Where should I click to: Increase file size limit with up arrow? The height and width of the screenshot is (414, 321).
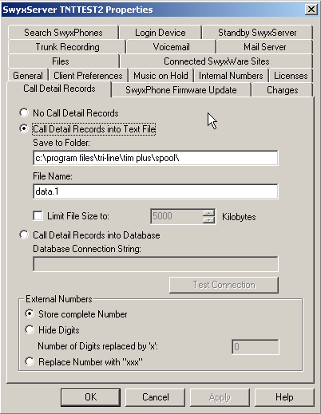pos(208,213)
